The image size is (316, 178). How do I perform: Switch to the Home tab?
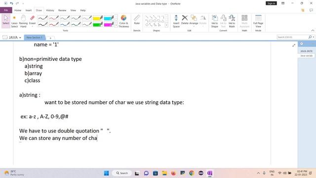pyautogui.click(x=18, y=10)
